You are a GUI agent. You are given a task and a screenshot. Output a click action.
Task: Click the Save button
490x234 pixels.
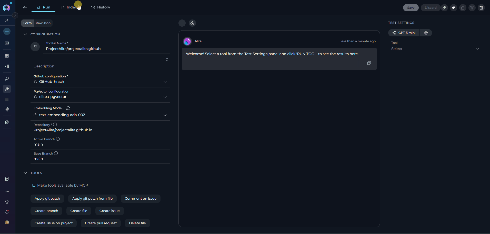click(x=411, y=8)
